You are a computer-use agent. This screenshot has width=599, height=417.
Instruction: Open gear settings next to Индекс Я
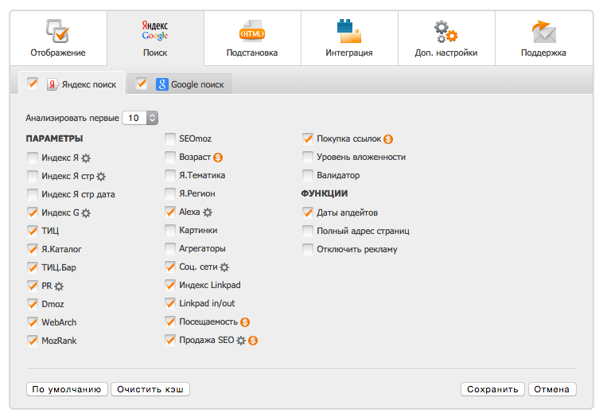tap(86, 158)
